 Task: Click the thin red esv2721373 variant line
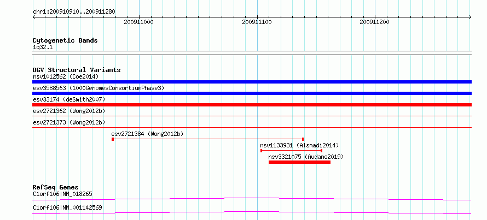(252, 128)
